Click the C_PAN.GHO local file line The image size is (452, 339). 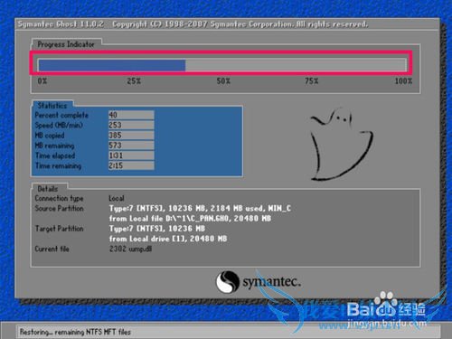190,218
